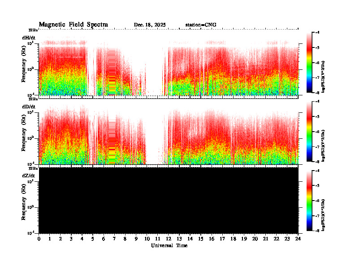Click the "-7" value on dD/dt color scale

click(x=318, y=147)
